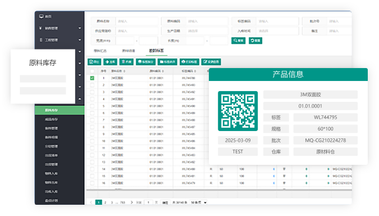The height and width of the screenshot is (216, 379).
Task: Click the 标签拆分 split-label toolbar button
Action: point(146,62)
